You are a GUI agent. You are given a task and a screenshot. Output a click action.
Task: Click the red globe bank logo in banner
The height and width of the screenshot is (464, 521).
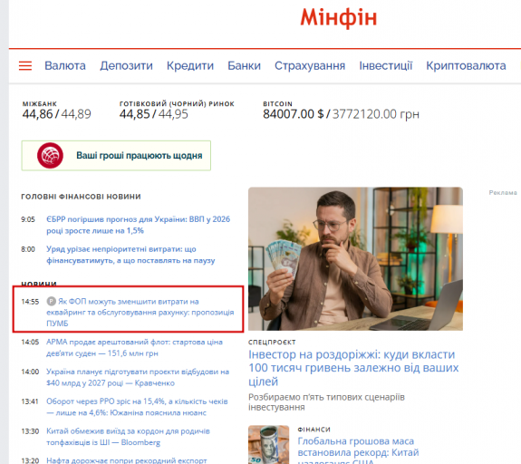click(50, 155)
